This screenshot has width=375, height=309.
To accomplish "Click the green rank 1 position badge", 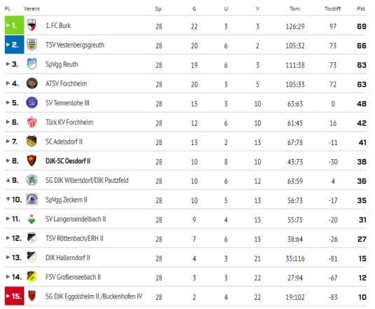I will pos(14,25).
